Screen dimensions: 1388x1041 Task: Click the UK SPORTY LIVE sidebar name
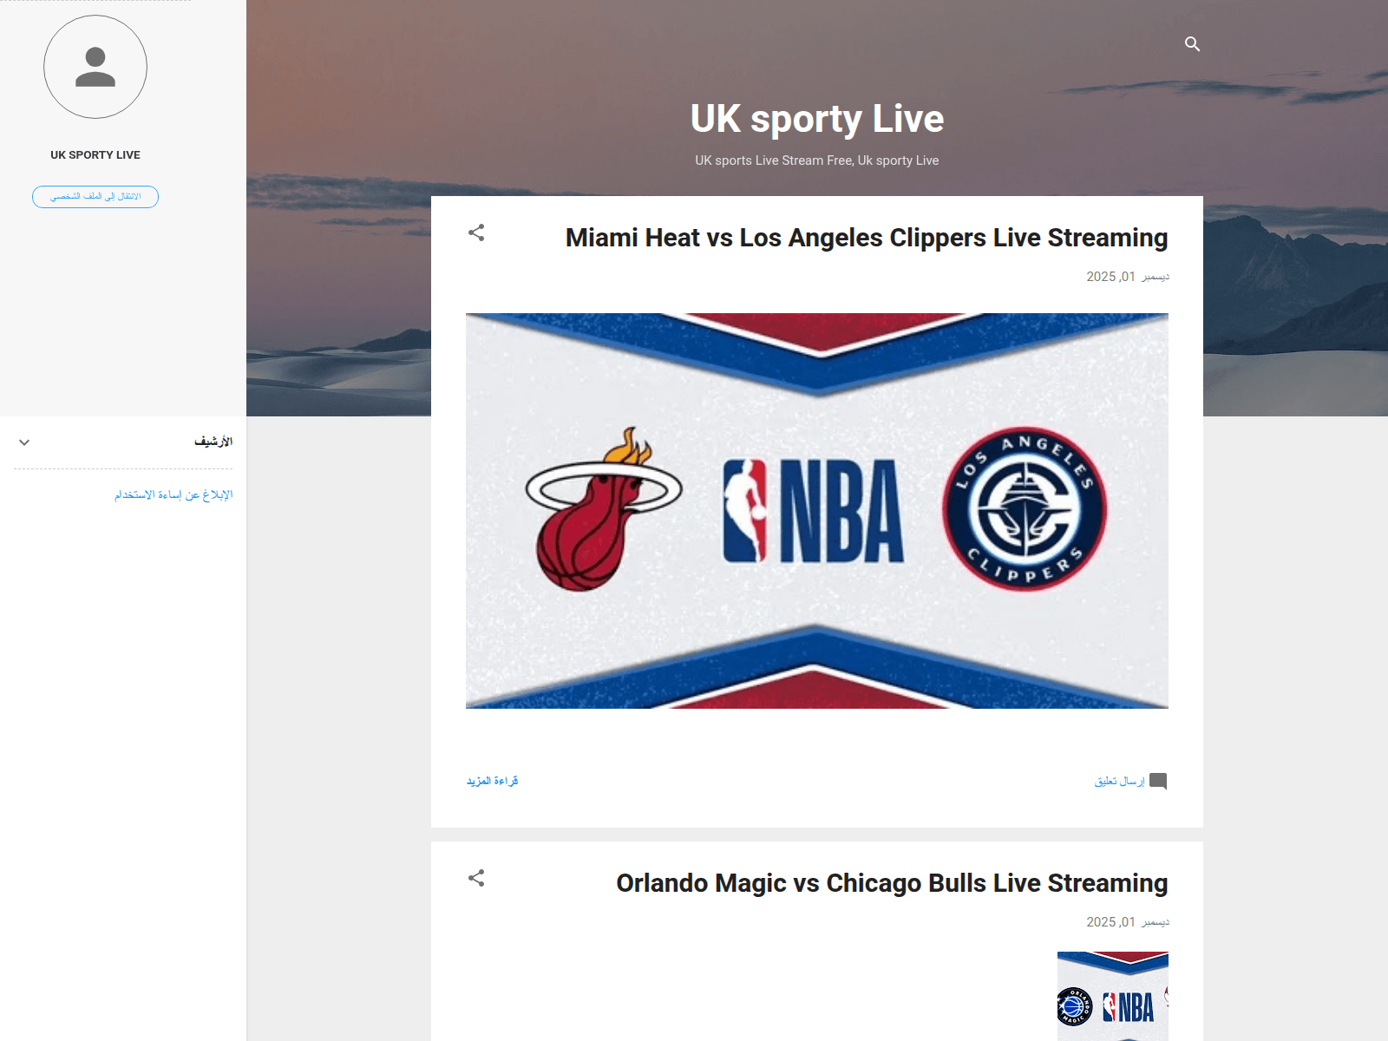(x=95, y=155)
